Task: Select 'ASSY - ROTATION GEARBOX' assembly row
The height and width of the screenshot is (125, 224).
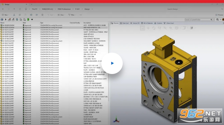Action: [54, 25]
